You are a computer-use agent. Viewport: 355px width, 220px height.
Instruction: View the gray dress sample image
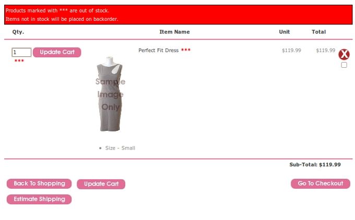110,94
